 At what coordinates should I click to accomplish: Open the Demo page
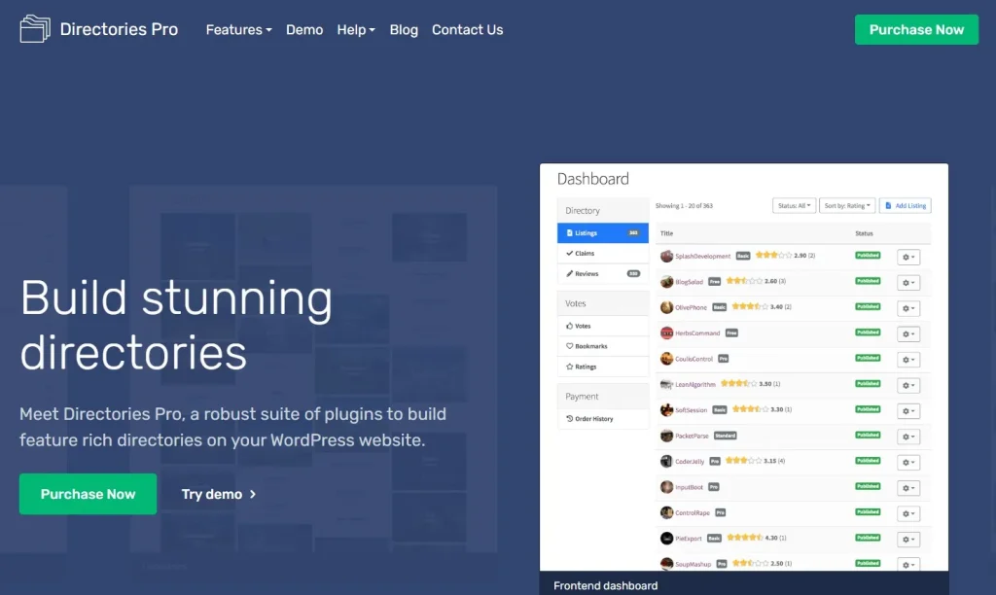(304, 30)
